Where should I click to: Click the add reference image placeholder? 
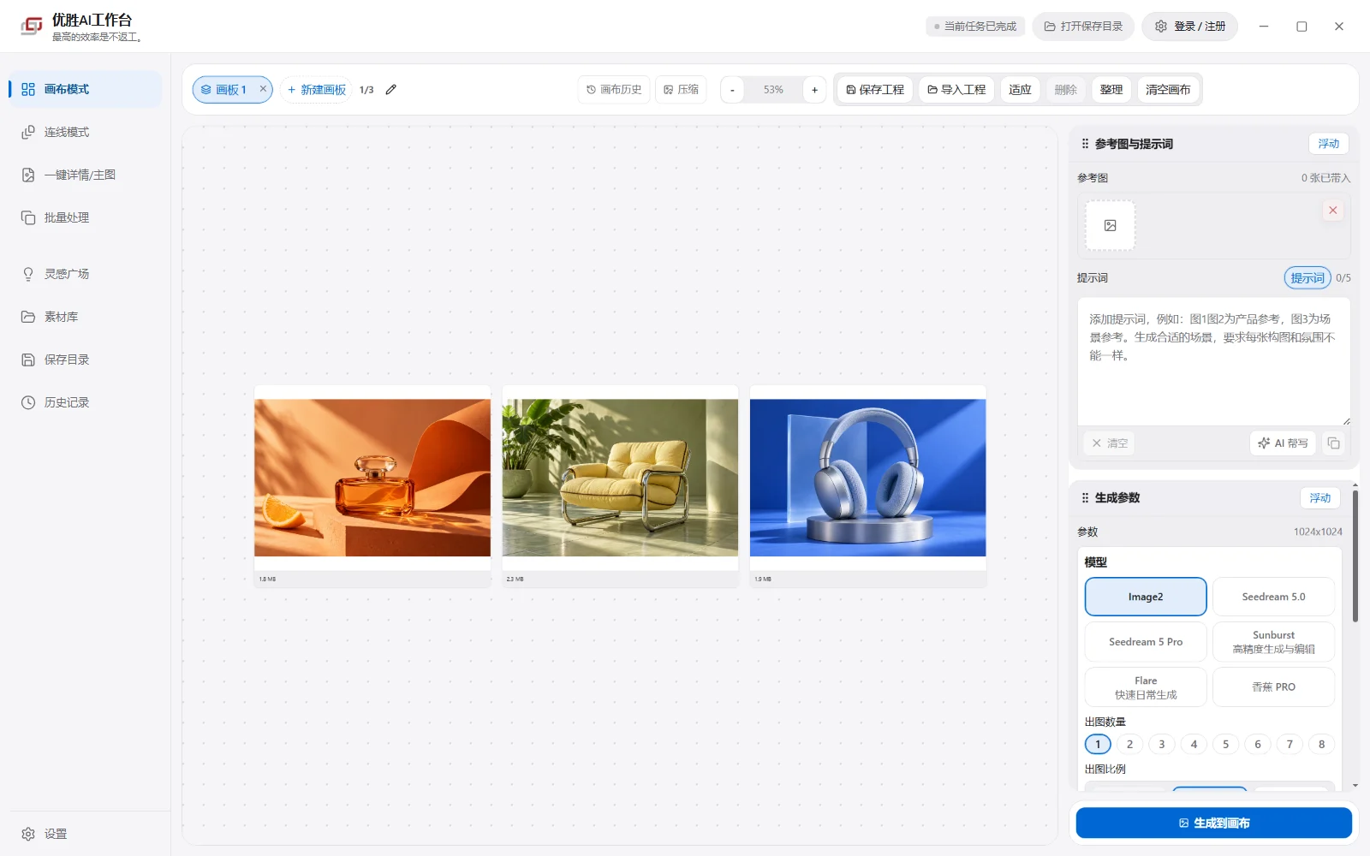[1111, 225]
